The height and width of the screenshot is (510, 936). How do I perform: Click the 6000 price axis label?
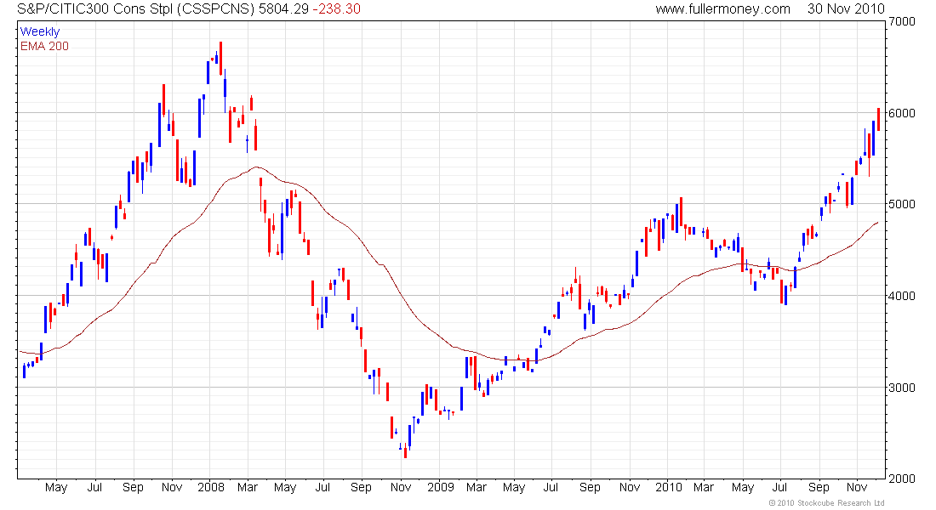[x=902, y=113]
